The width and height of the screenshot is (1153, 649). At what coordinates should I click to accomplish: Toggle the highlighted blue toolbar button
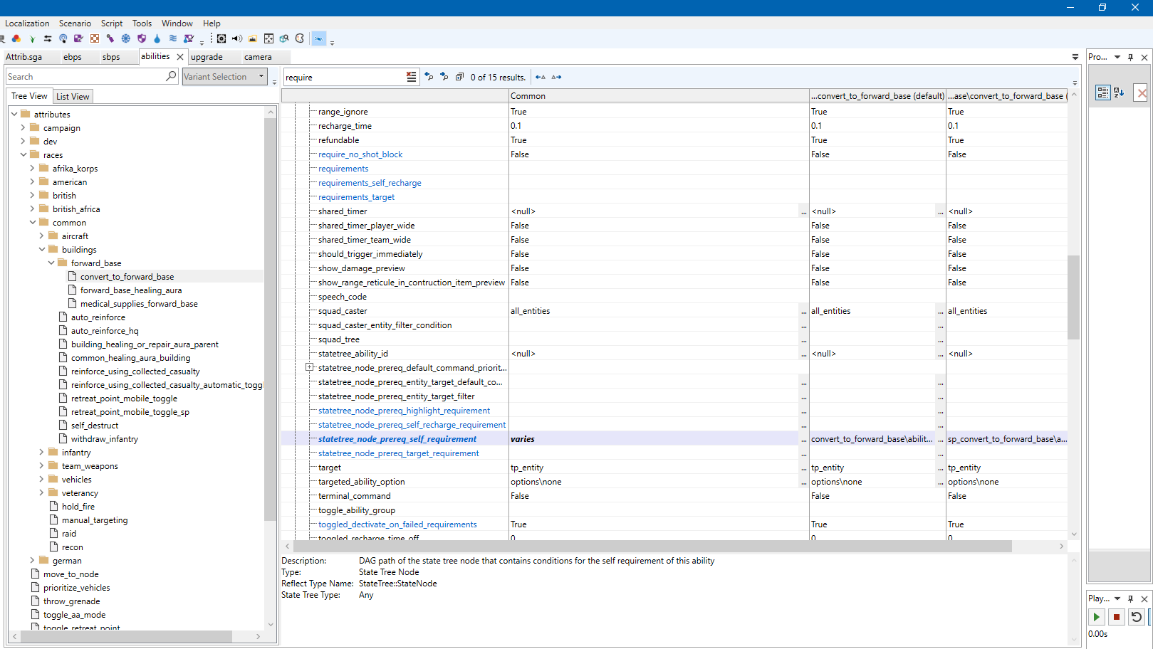tap(318, 38)
